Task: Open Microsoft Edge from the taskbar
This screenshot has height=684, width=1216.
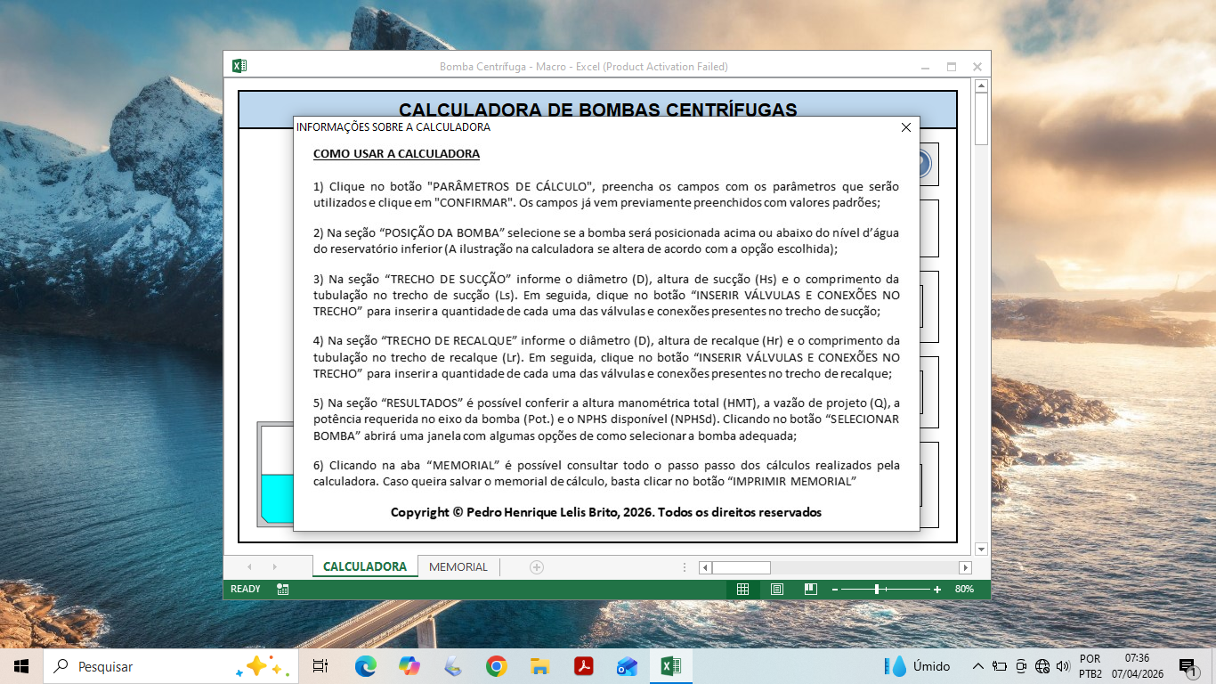Action: tap(365, 665)
